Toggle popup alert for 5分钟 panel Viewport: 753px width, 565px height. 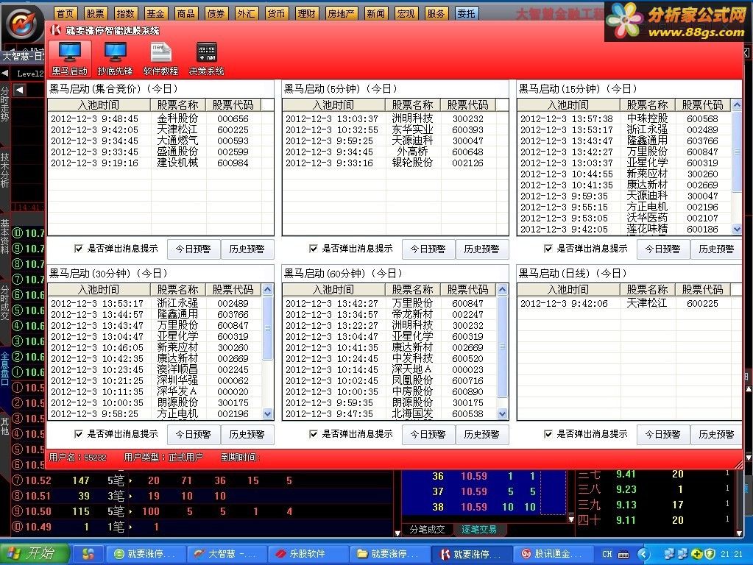pos(313,249)
